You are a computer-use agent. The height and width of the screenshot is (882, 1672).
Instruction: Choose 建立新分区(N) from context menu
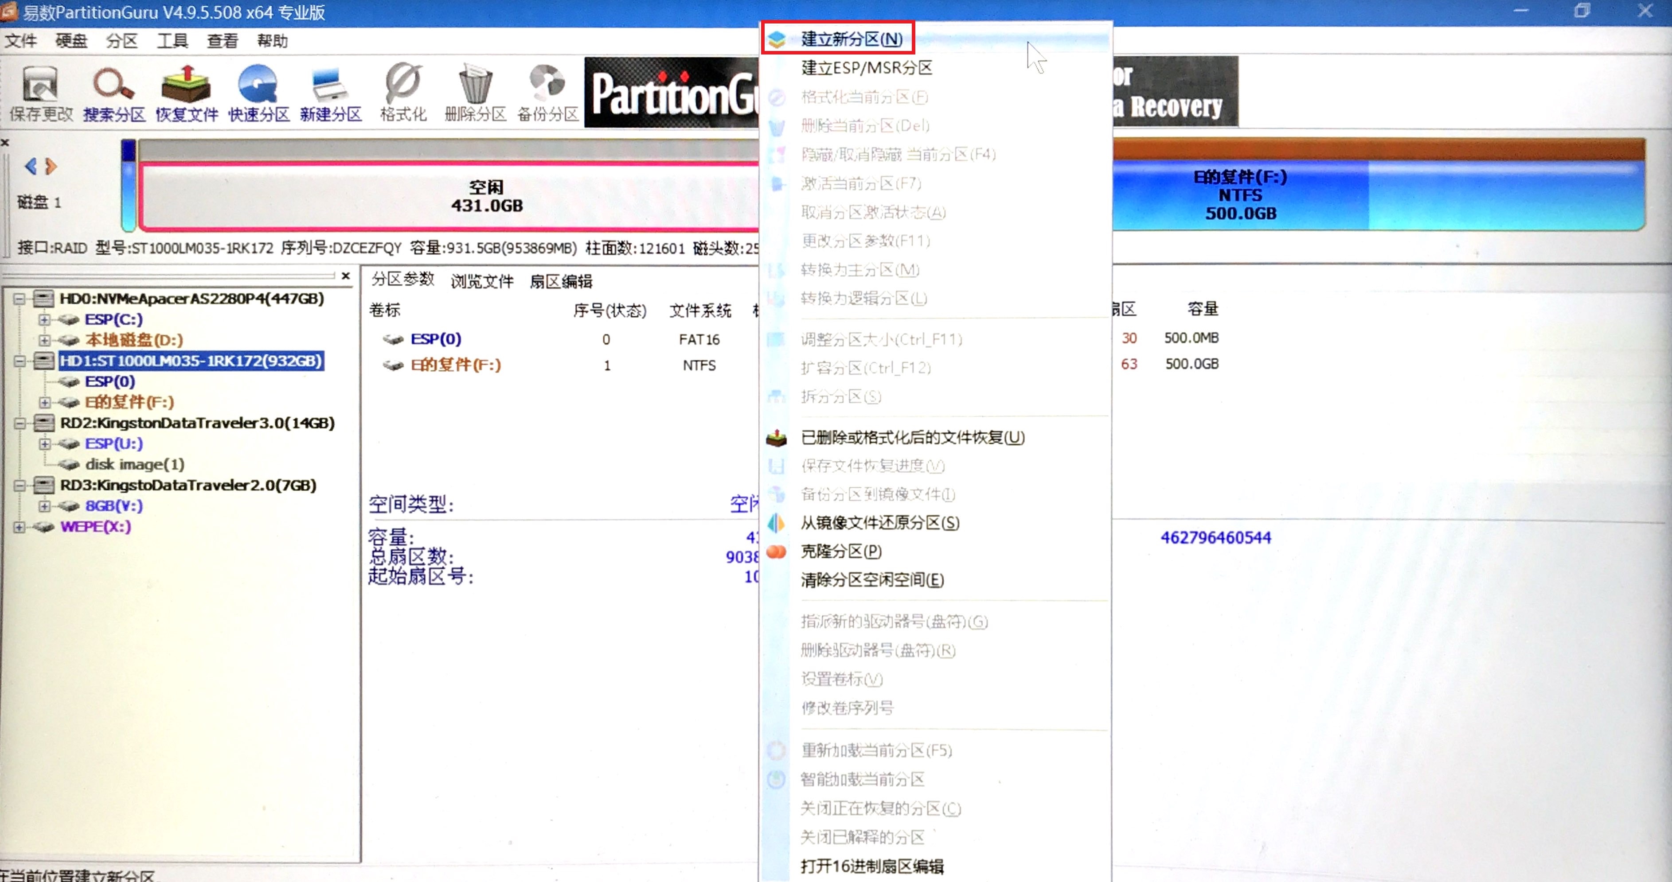click(x=851, y=39)
